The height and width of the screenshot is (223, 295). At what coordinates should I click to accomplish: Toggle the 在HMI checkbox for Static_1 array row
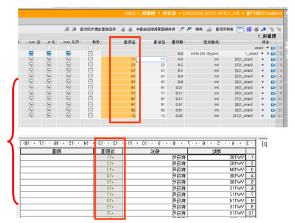point(31,54)
